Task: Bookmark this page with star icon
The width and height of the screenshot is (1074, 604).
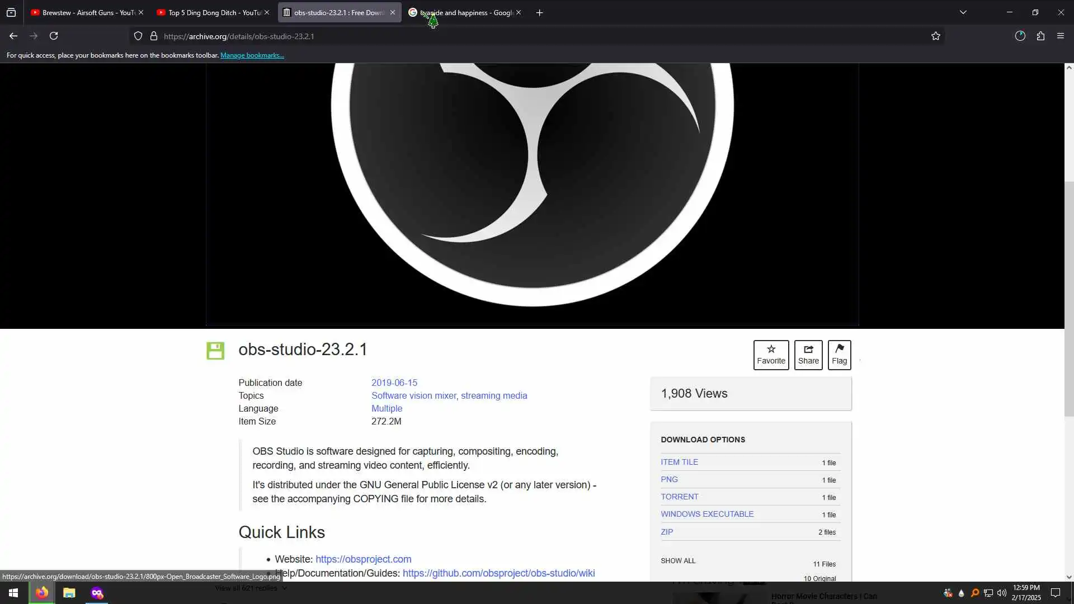Action: coord(936,36)
